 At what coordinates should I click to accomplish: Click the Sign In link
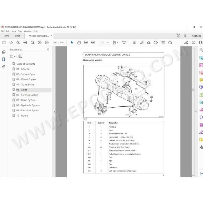(196, 36)
